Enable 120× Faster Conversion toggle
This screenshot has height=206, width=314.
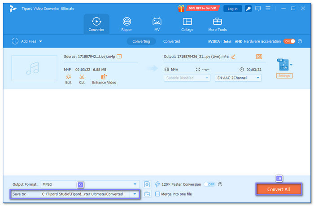pyautogui.click(x=209, y=184)
